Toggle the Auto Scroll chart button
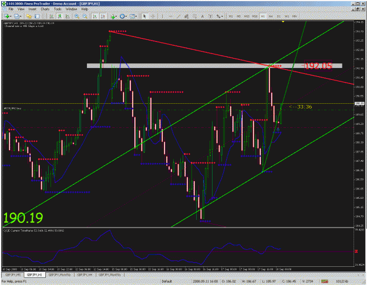The width and height of the screenshot is (367, 285). (x=95, y=16)
